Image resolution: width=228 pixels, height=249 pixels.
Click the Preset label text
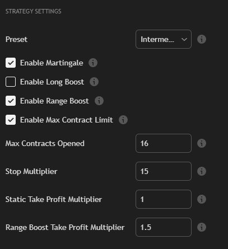(x=16, y=39)
